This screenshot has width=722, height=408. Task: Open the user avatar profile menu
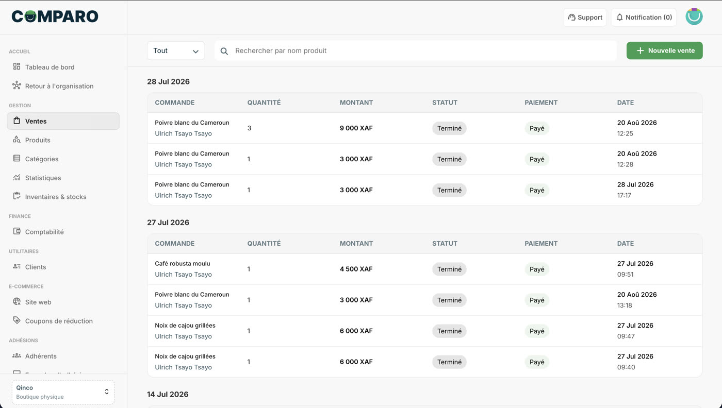tap(694, 16)
